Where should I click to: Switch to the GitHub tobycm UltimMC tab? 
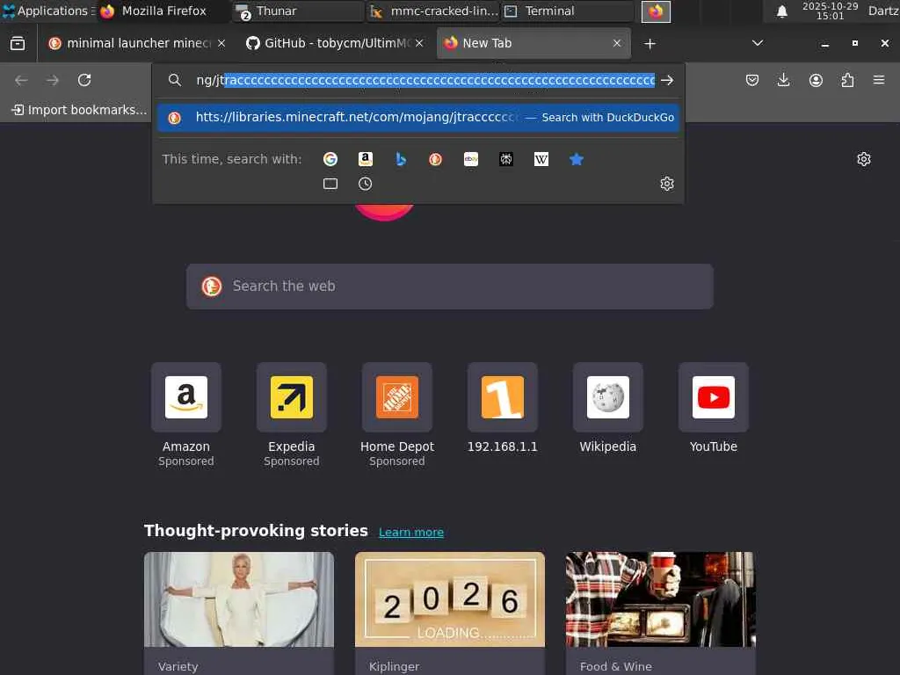click(335, 43)
